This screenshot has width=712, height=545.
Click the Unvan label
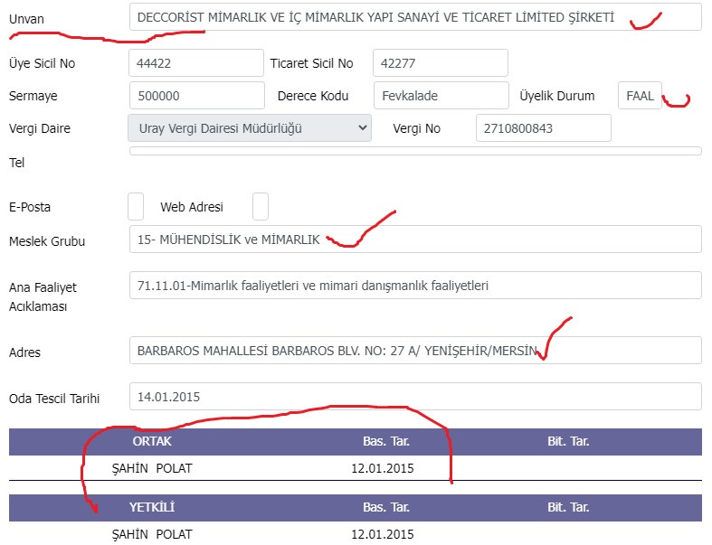26,19
